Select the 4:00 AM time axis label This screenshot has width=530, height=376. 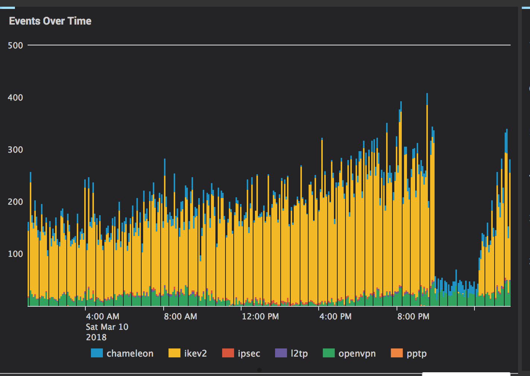click(x=102, y=316)
